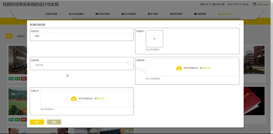Click the cloud upload icon in 校园文件 box

point(74,99)
